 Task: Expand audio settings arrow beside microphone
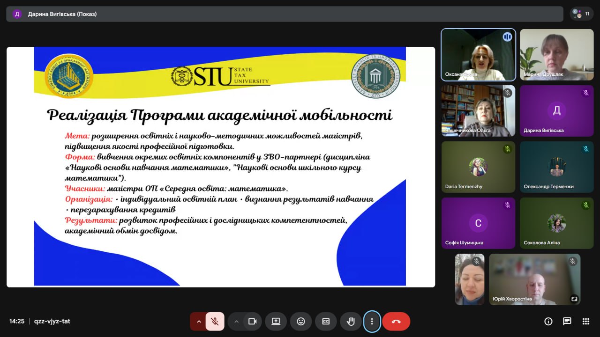click(x=198, y=322)
